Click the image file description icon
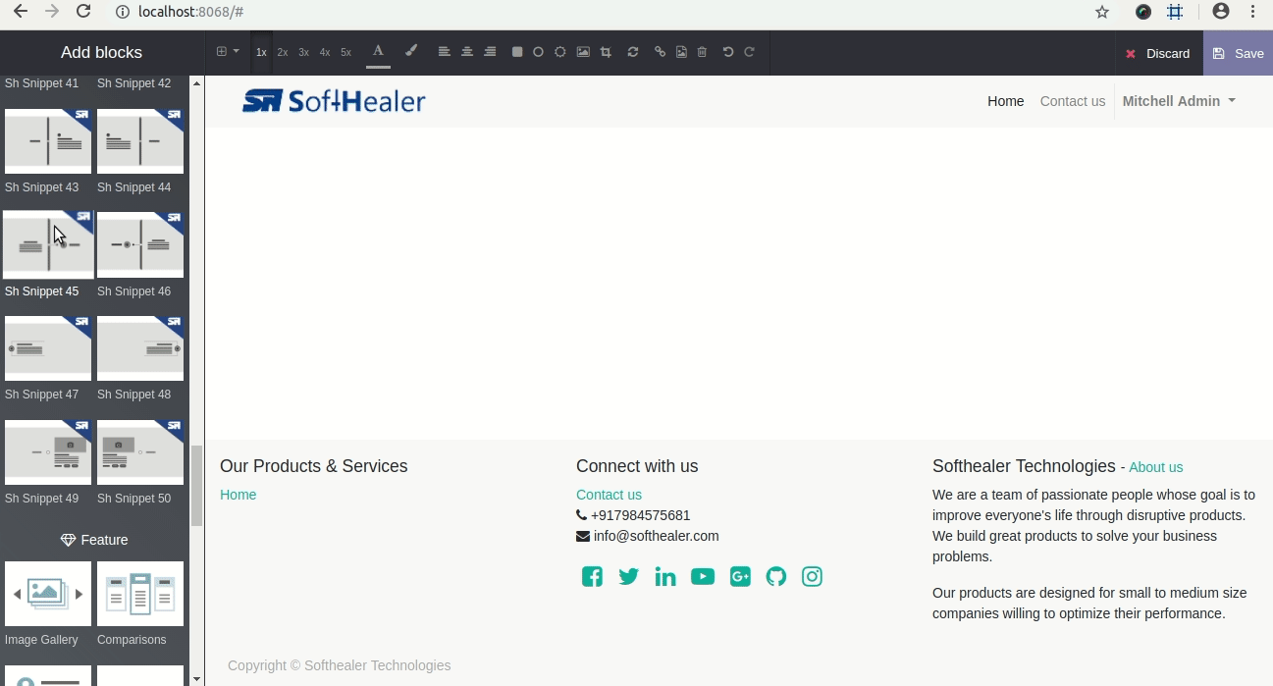The width and height of the screenshot is (1273, 686). [x=681, y=52]
